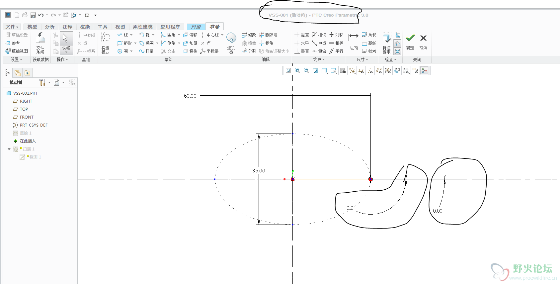This screenshot has height=284, width=560.
Task: Switch to the Model (模型) tab
Action: tap(32, 27)
